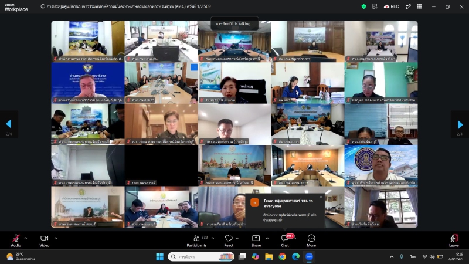Open the React heart menu
The width and height of the screenshot is (469, 264).
[229, 241]
